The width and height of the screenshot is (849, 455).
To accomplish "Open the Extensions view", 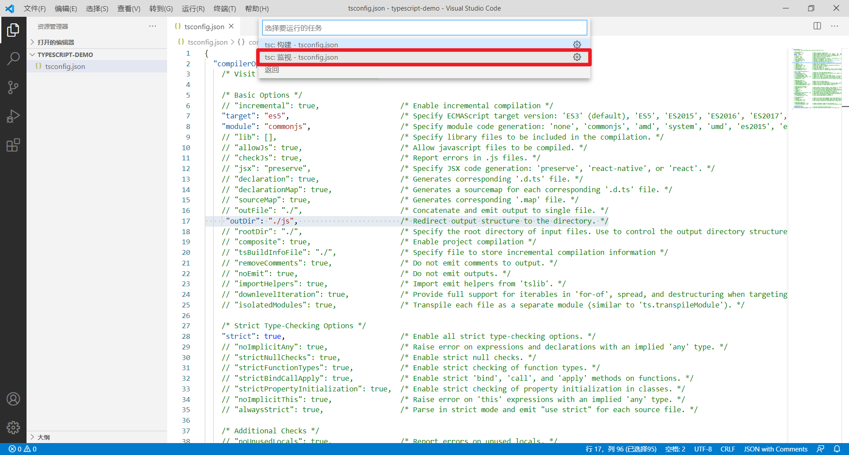I will point(13,145).
